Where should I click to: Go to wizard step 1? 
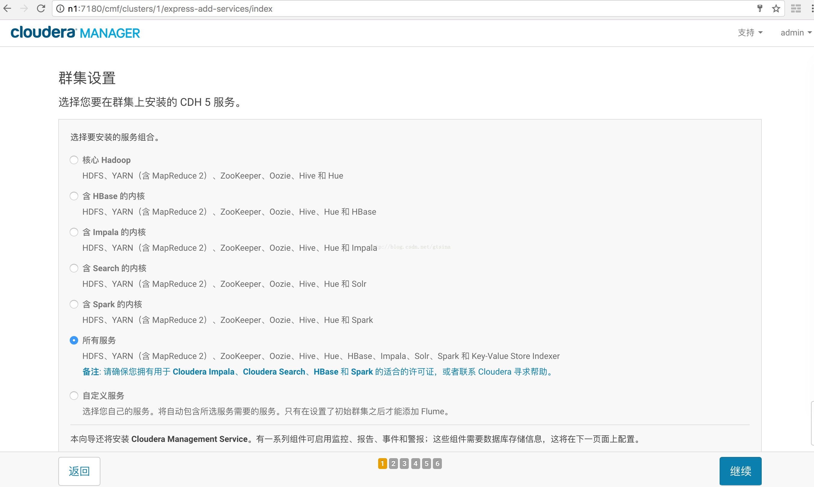tap(382, 463)
